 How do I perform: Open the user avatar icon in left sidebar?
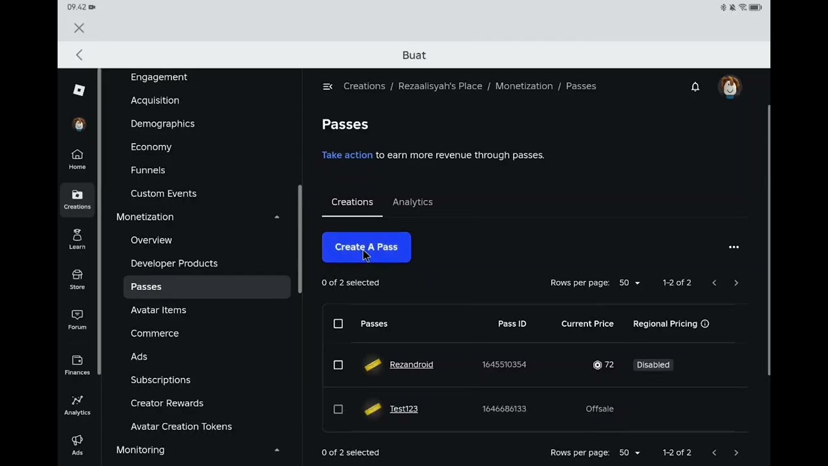pyautogui.click(x=79, y=124)
